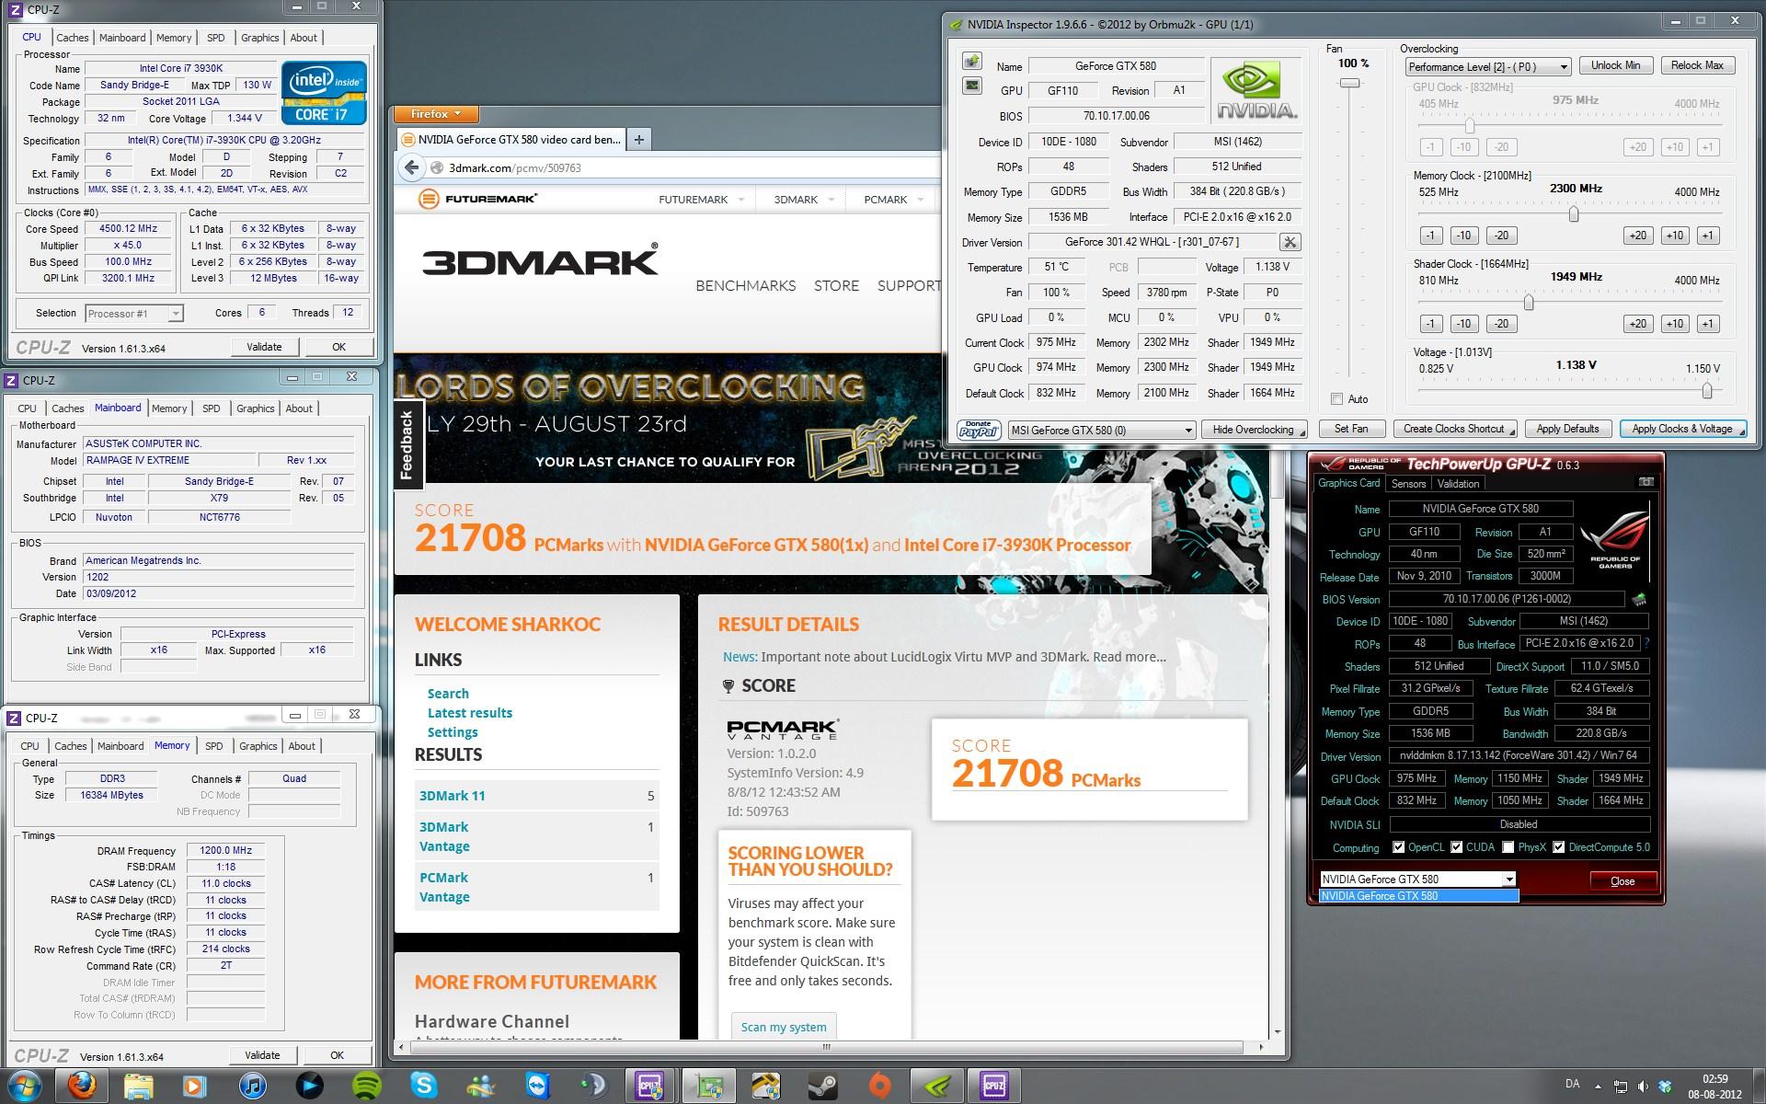The width and height of the screenshot is (1766, 1104).
Task: Open TeamViewer from the taskbar
Action: point(537,1087)
